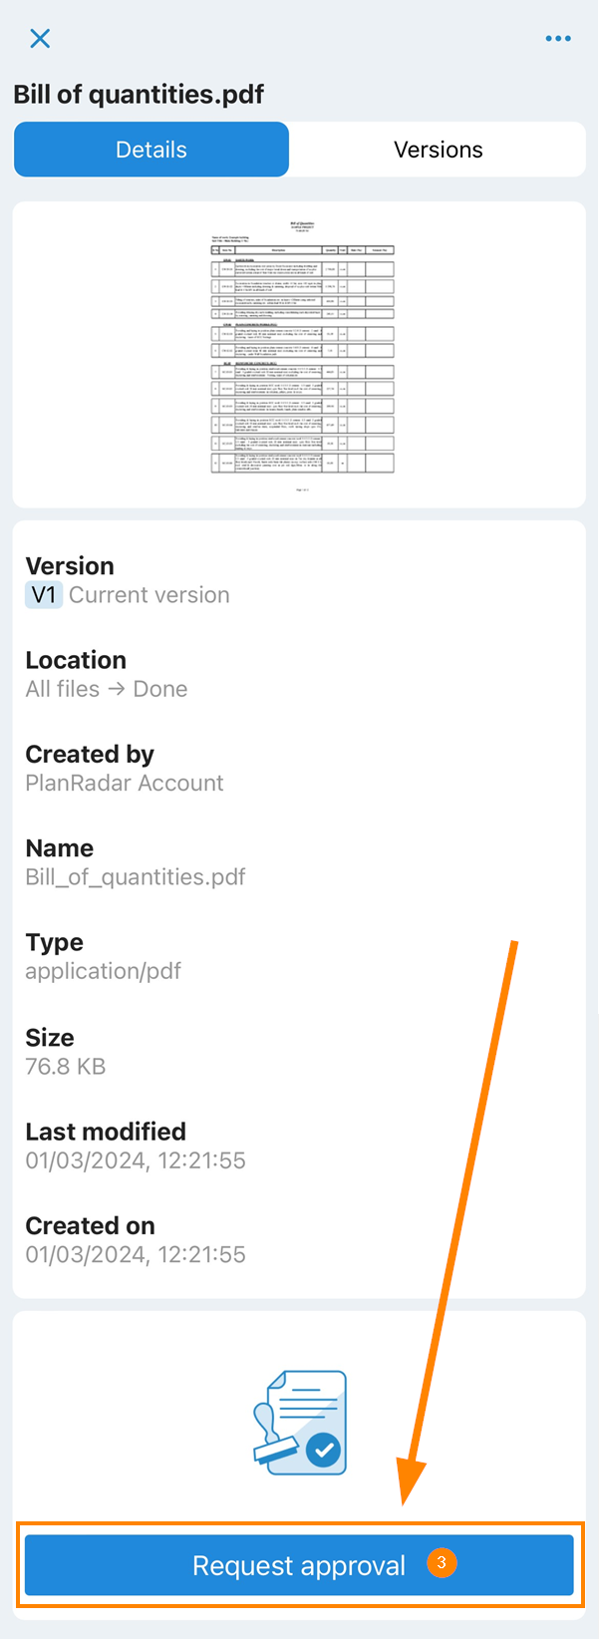
Task: Tap the Bill_of_quantities.pdf file name value
Action: pyautogui.click(x=135, y=877)
